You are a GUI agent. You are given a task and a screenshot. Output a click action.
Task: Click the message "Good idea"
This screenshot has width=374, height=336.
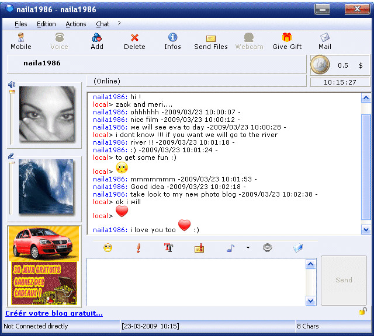pyautogui.click(x=147, y=187)
